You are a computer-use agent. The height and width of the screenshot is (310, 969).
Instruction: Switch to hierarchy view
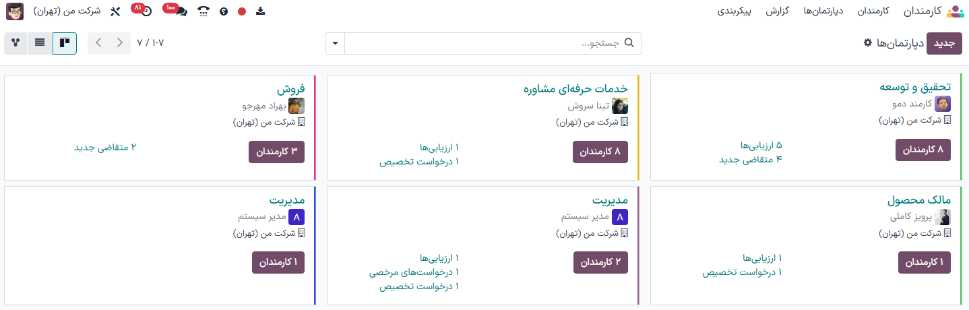(16, 43)
